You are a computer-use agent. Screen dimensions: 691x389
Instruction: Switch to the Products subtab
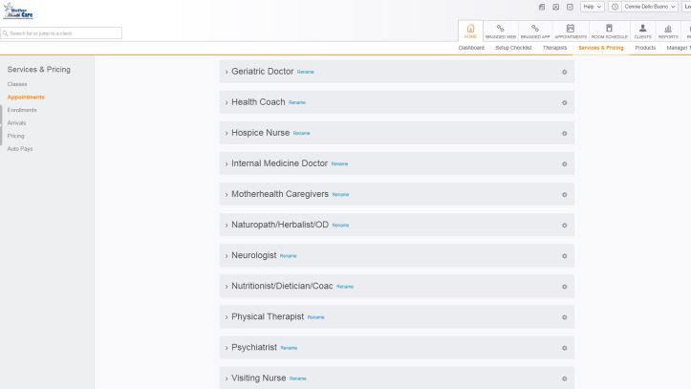[645, 48]
